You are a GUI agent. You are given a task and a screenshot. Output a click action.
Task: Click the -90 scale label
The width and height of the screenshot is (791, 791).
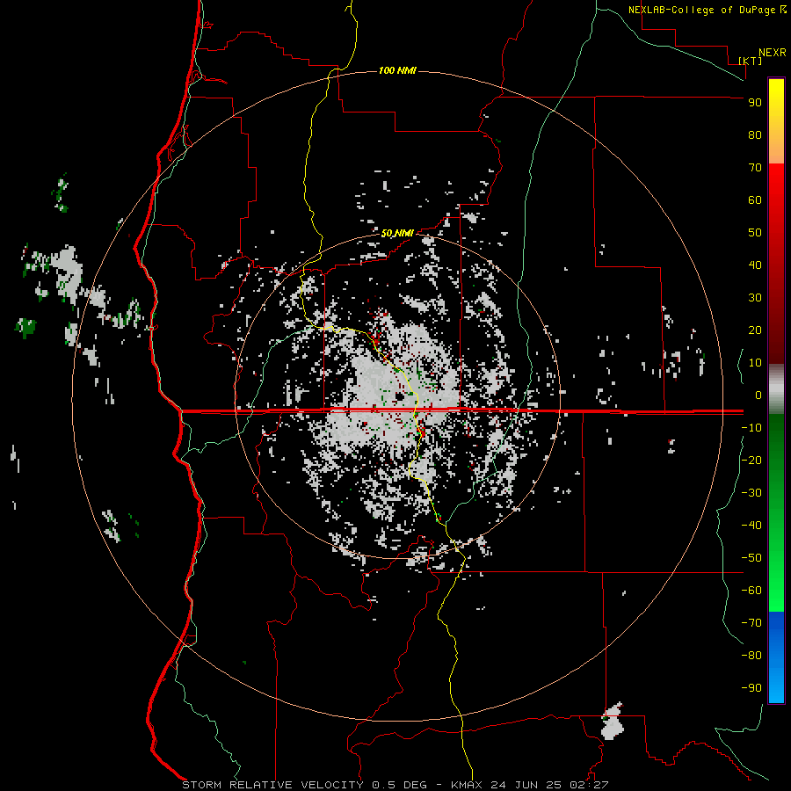pyautogui.click(x=751, y=688)
